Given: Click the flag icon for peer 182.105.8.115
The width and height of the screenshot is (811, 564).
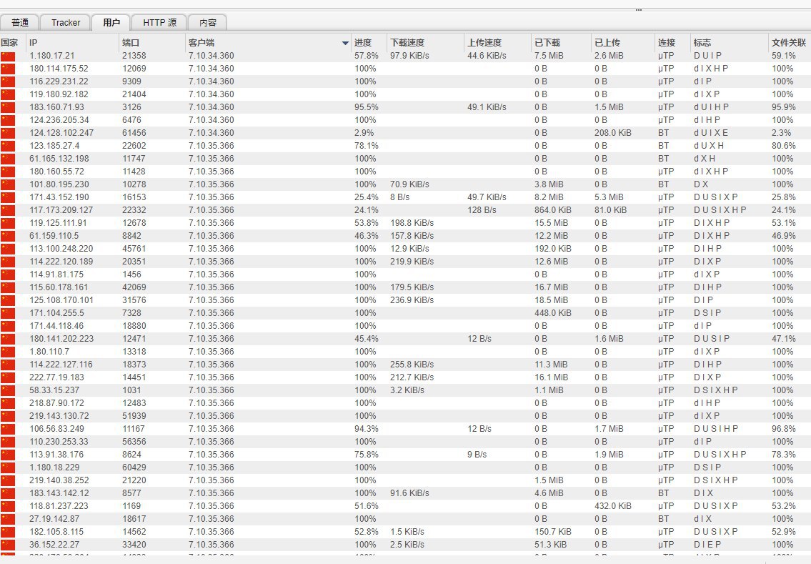Looking at the screenshot, I should coord(8,532).
